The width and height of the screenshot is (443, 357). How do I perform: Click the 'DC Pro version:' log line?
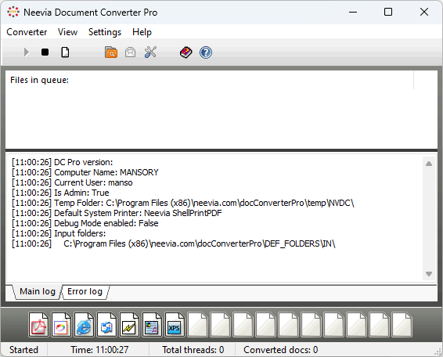[62, 162]
